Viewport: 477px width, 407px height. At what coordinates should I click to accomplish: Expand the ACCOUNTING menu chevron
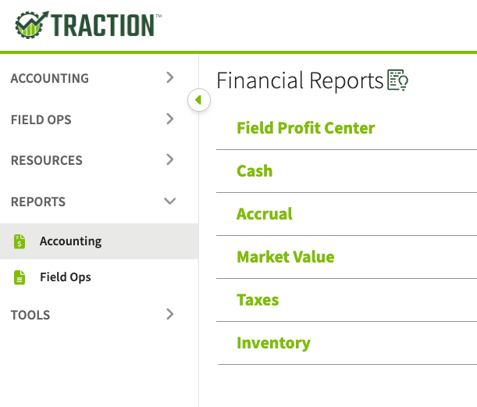coord(170,77)
